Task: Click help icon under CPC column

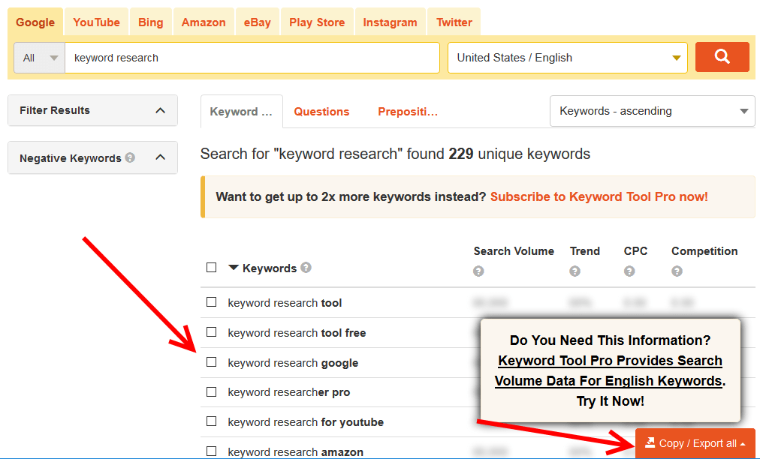Action: coord(629,271)
